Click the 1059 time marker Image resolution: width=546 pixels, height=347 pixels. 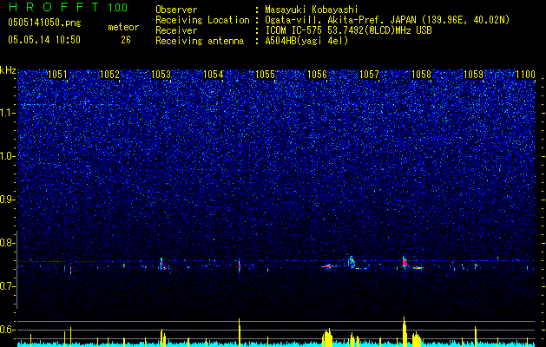[x=474, y=75]
